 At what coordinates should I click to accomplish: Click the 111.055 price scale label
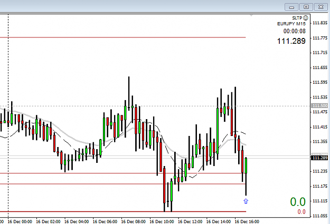point(320,216)
